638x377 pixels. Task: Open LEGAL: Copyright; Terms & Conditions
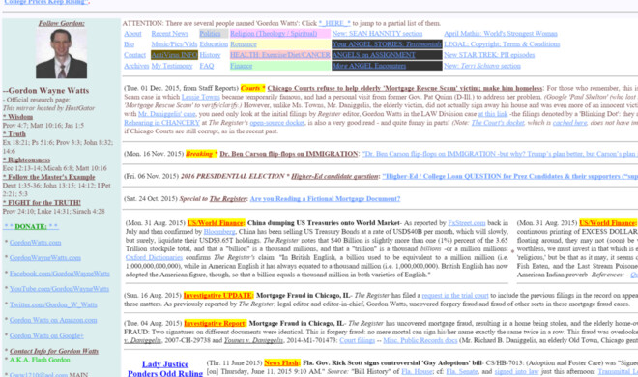pyautogui.click(x=502, y=44)
